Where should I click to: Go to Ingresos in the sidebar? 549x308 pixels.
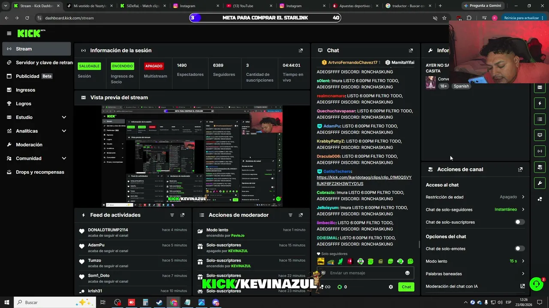(36, 90)
